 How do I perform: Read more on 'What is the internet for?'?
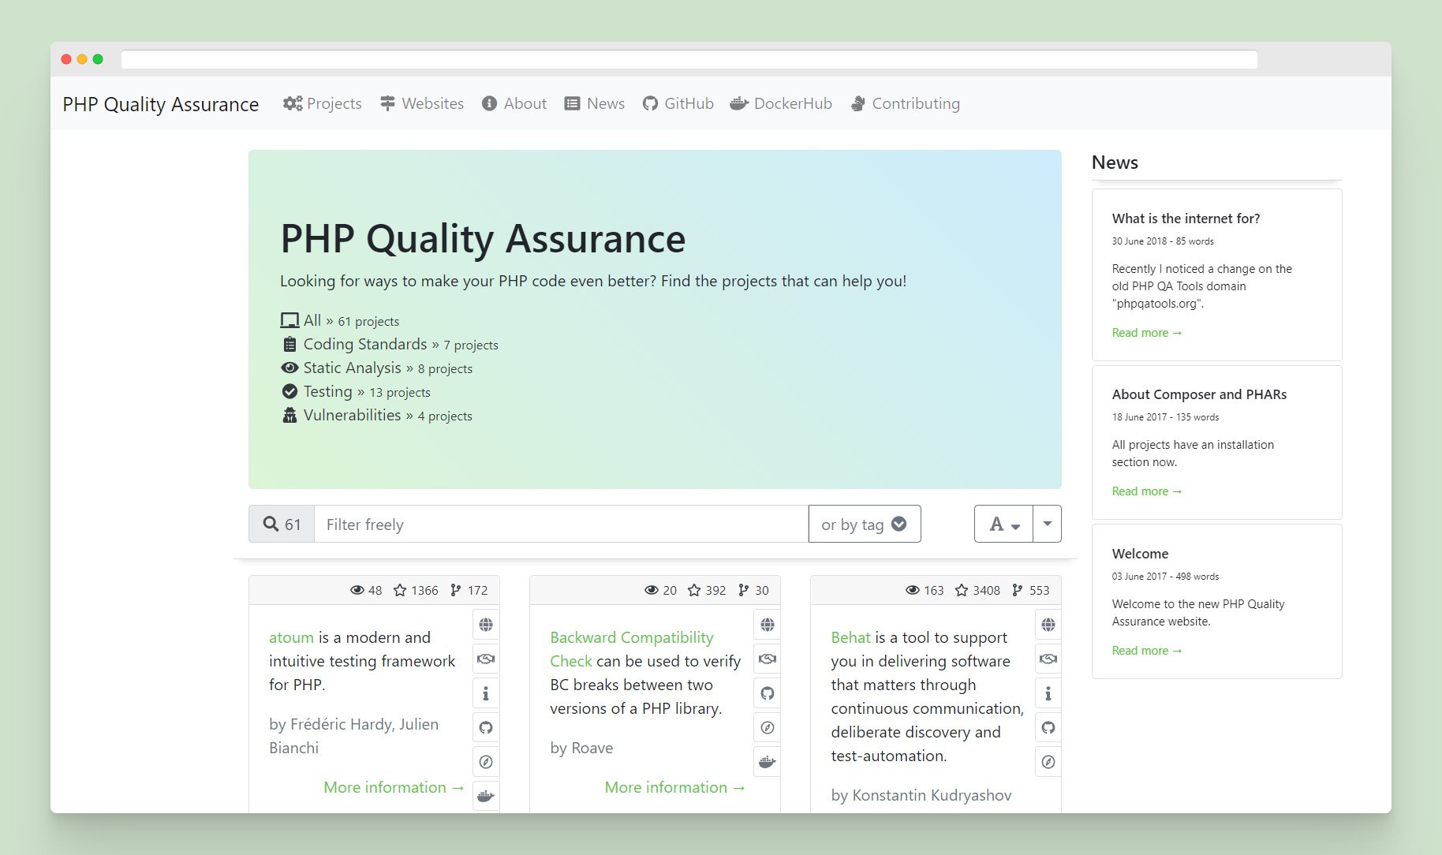coord(1147,333)
